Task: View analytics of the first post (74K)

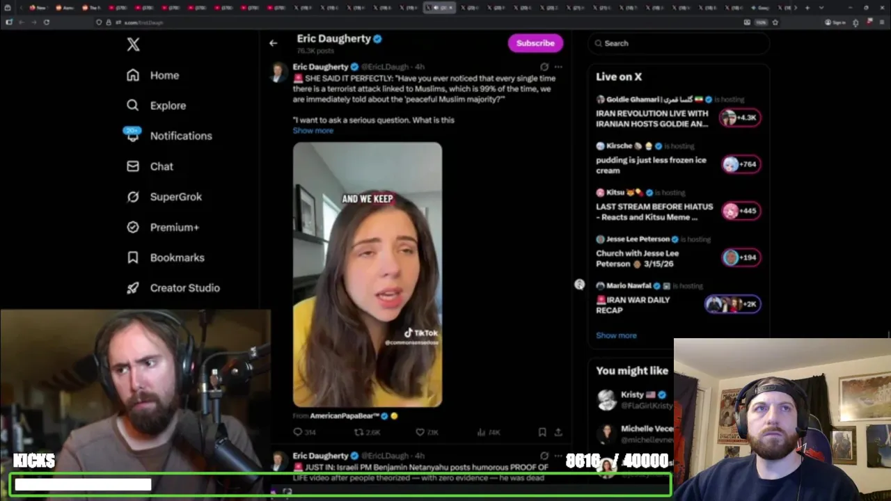Action: [488, 432]
